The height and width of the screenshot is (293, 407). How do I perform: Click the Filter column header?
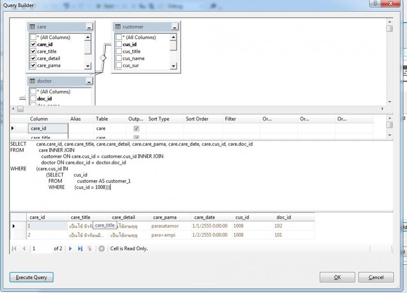click(241, 119)
